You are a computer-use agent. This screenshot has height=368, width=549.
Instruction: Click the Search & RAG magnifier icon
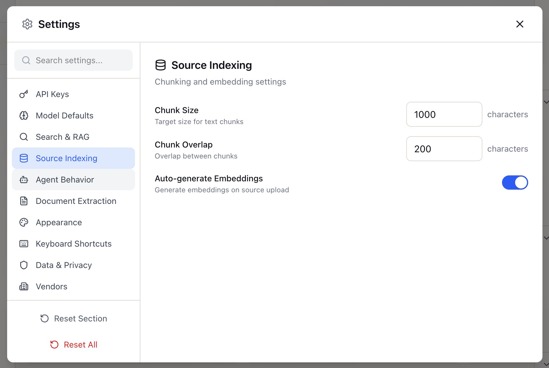tap(24, 137)
